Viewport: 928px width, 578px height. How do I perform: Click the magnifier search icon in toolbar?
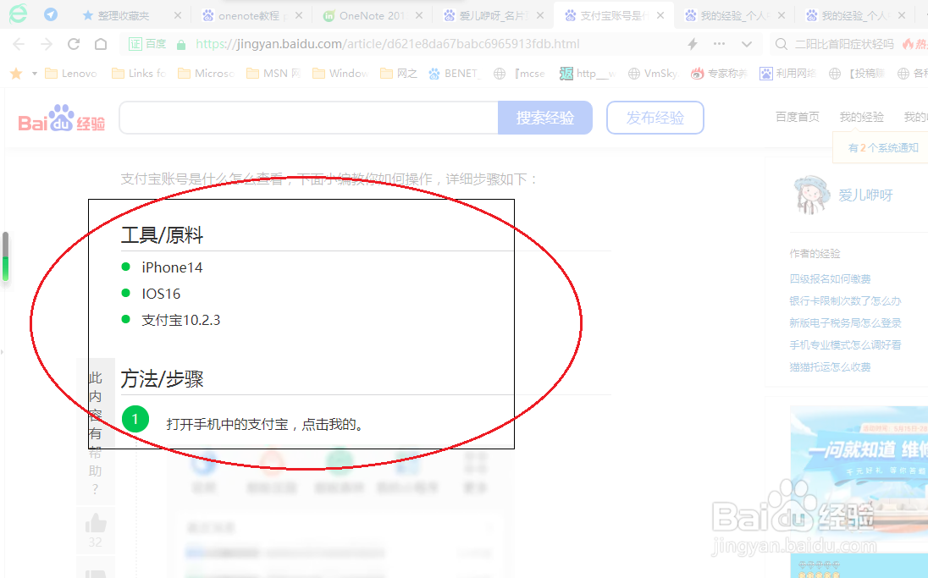pos(782,44)
